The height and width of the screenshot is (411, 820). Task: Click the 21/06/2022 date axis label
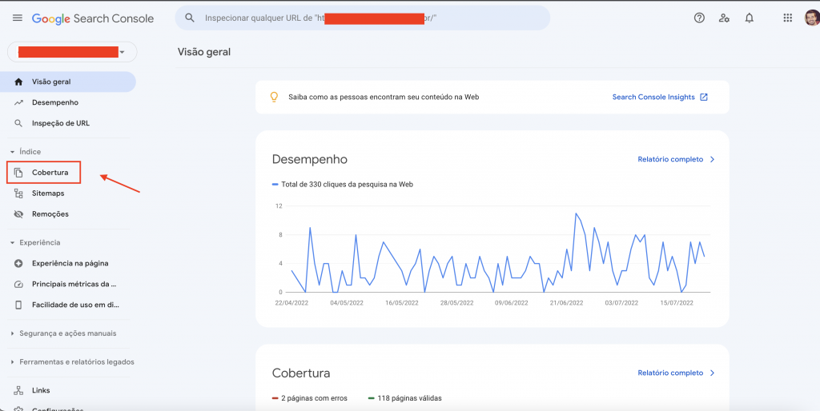[x=566, y=303]
